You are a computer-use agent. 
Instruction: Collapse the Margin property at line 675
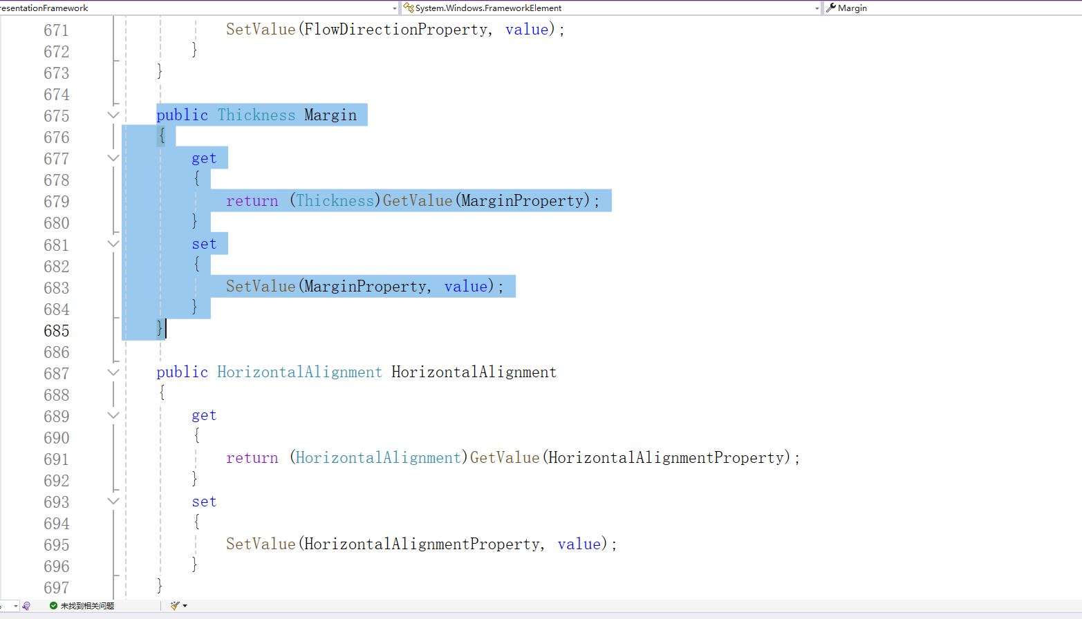(x=113, y=115)
